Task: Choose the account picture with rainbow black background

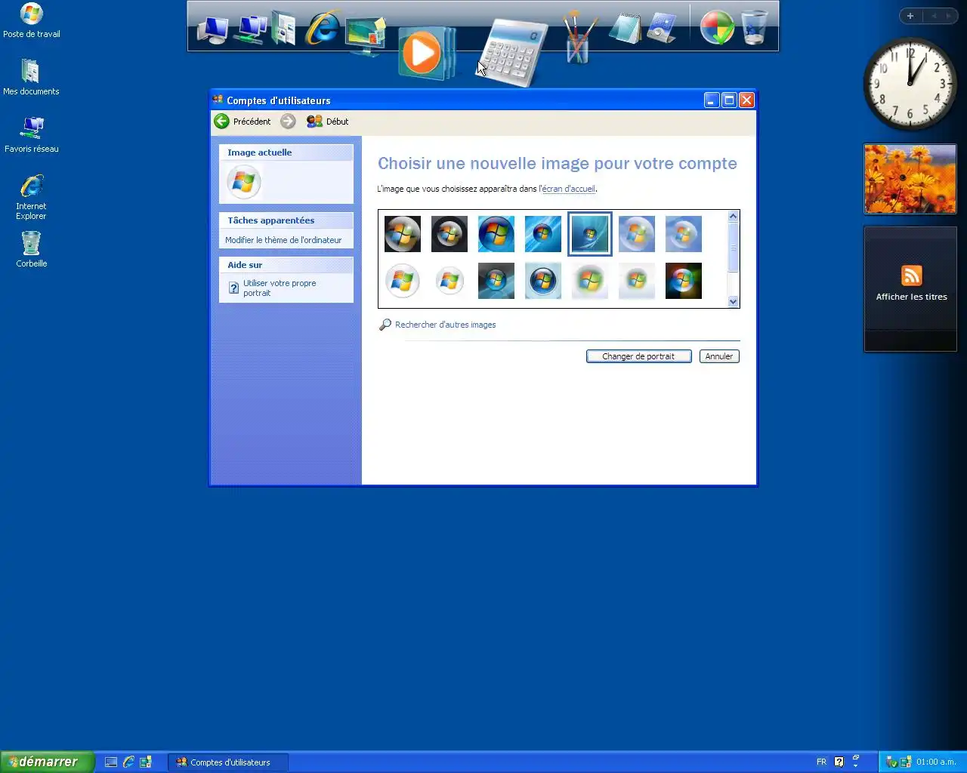Action: 684,281
